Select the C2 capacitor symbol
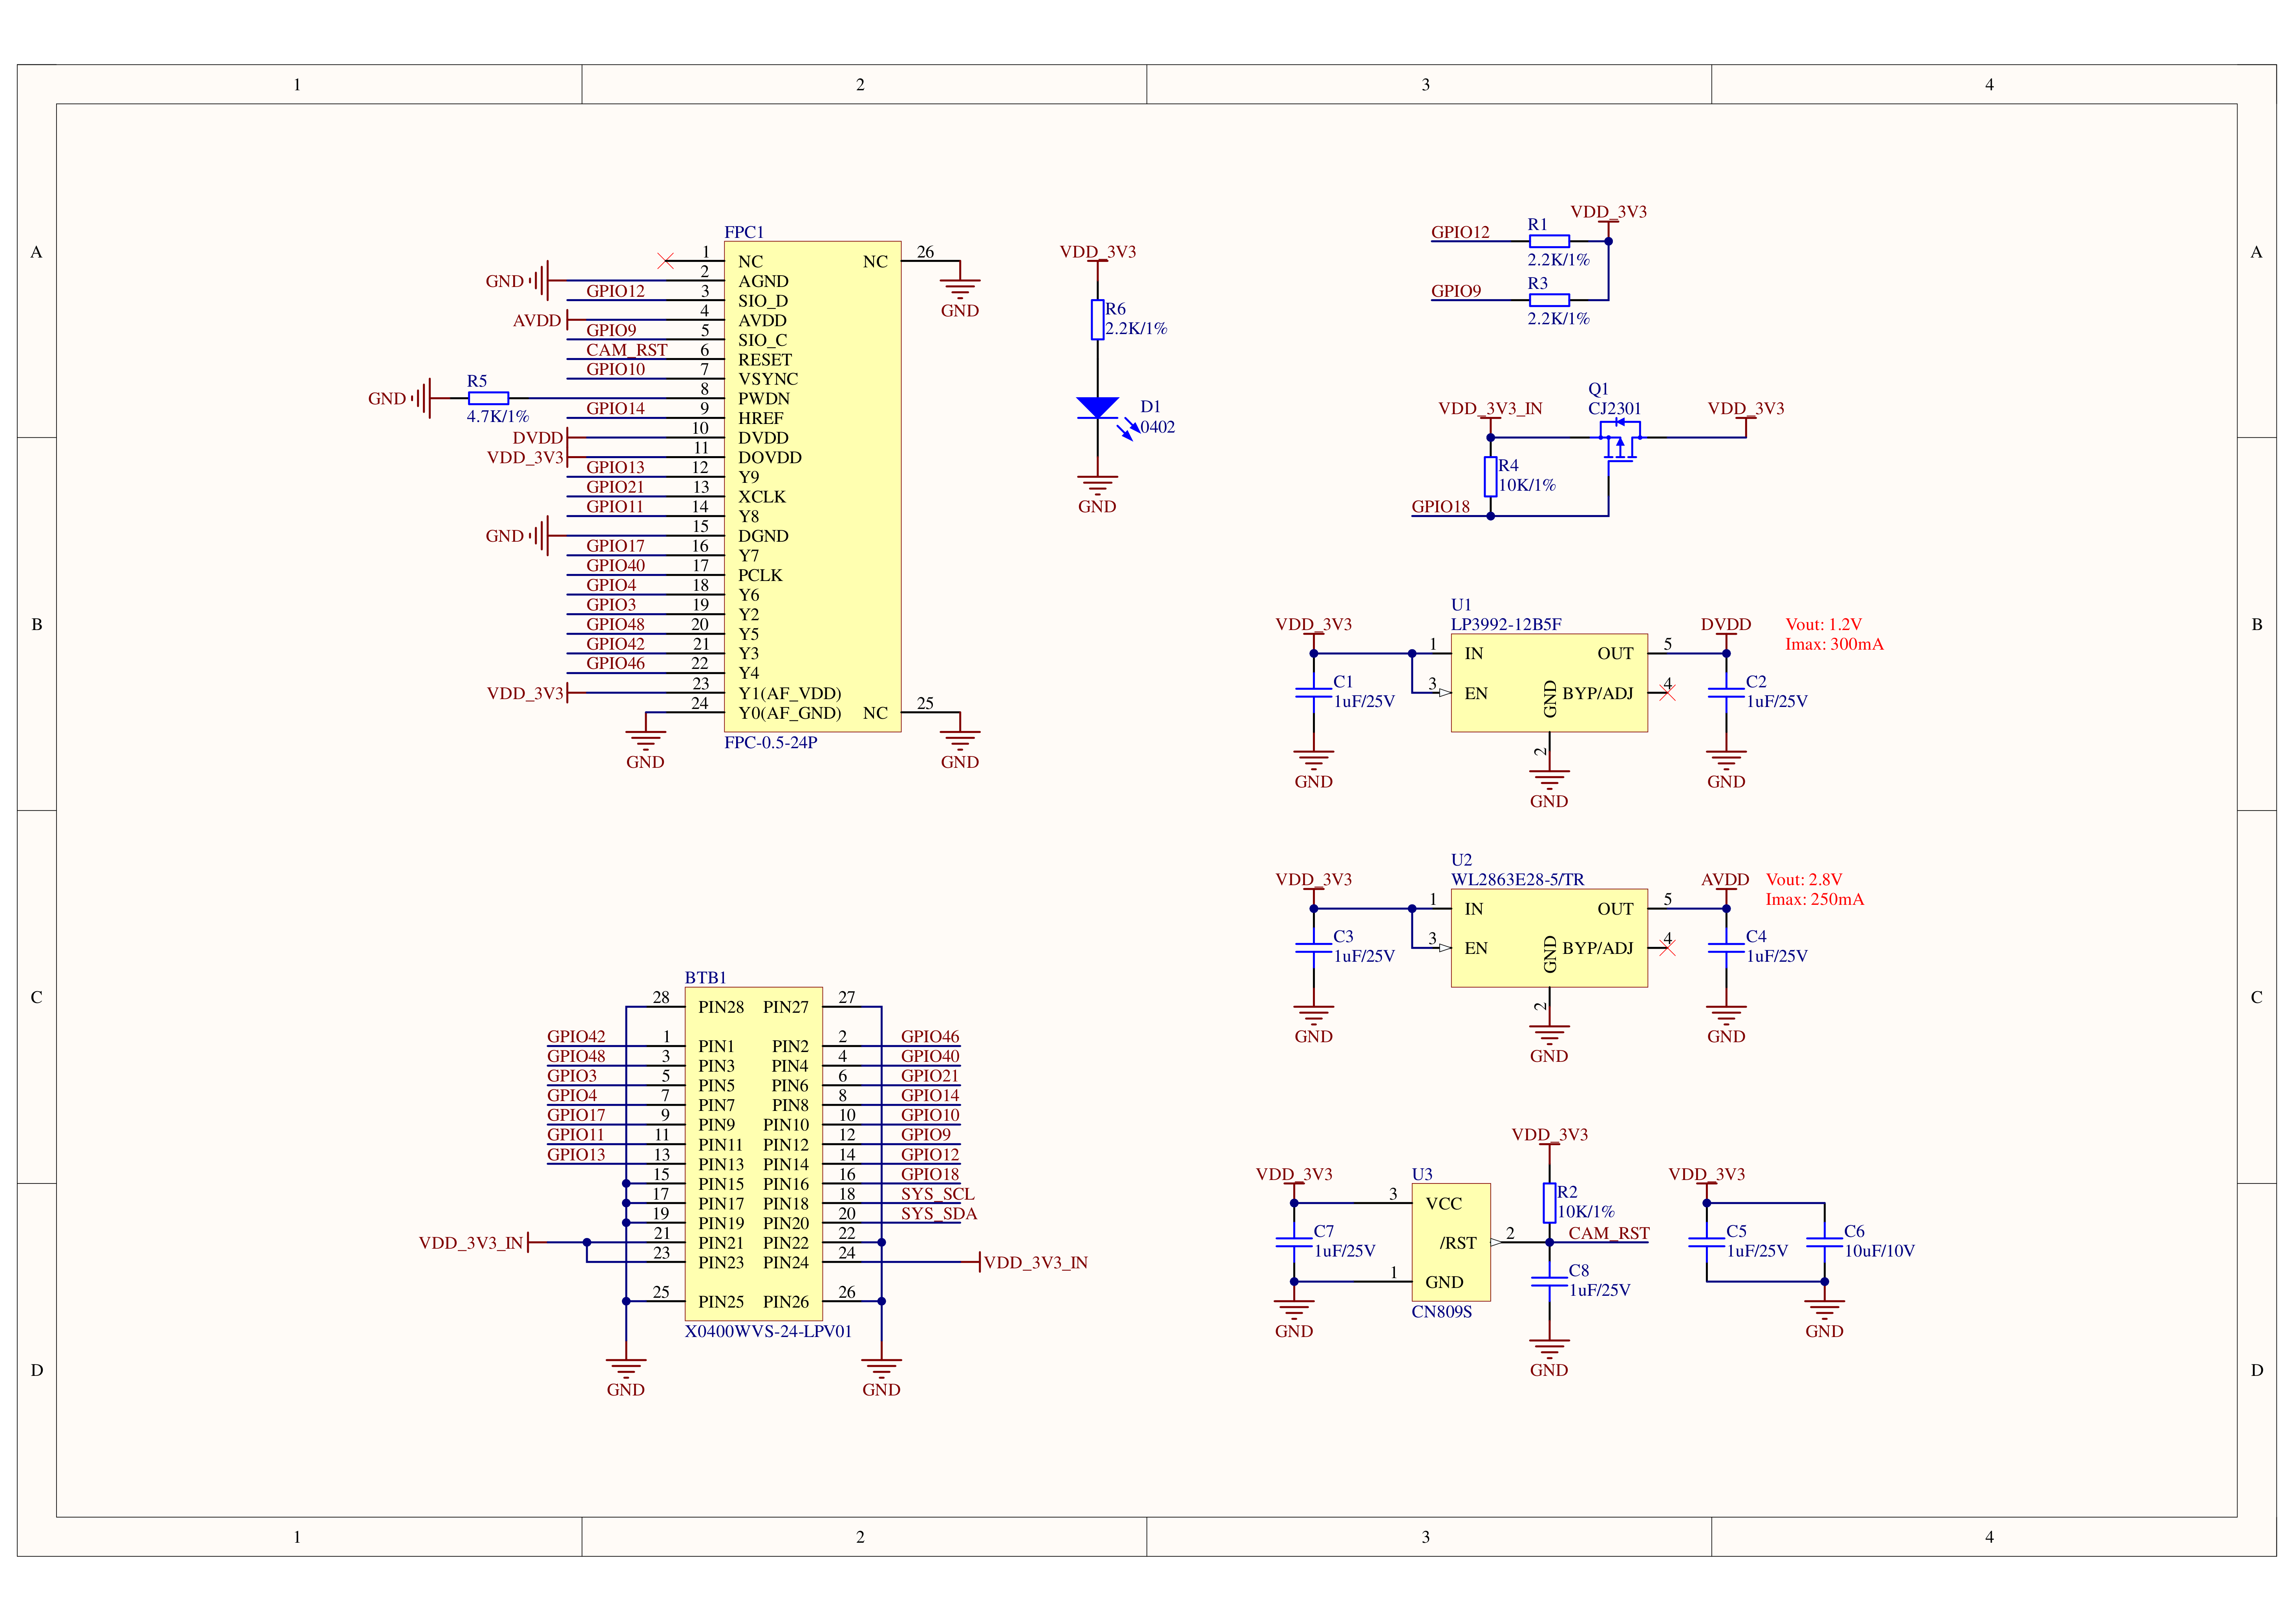The width and height of the screenshot is (2296, 1622). [x=1726, y=692]
